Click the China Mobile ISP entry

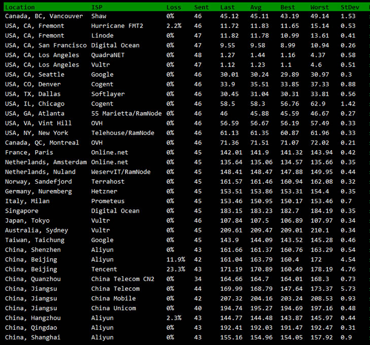coord(114,298)
